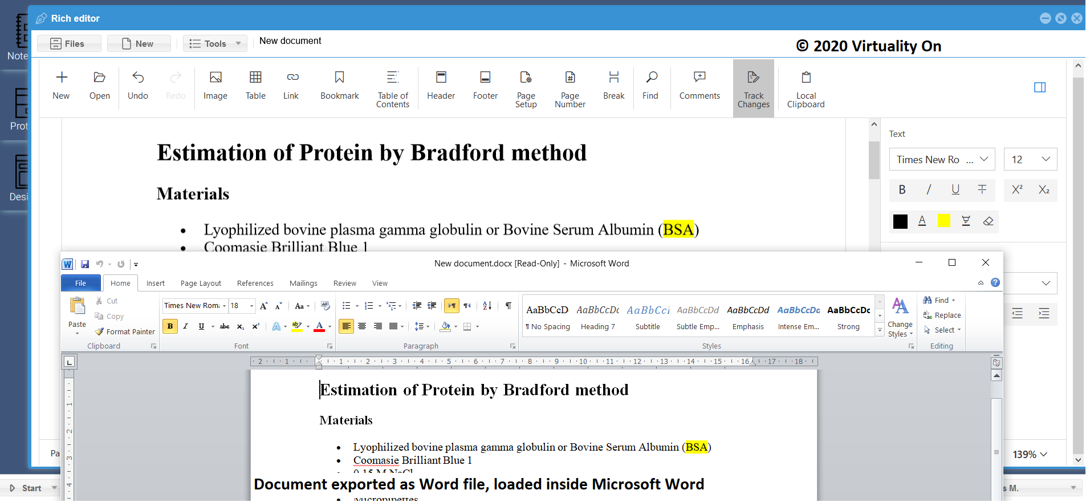Toggle Subscript in Word
Image resolution: width=1086 pixels, height=502 pixels.
point(241,326)
